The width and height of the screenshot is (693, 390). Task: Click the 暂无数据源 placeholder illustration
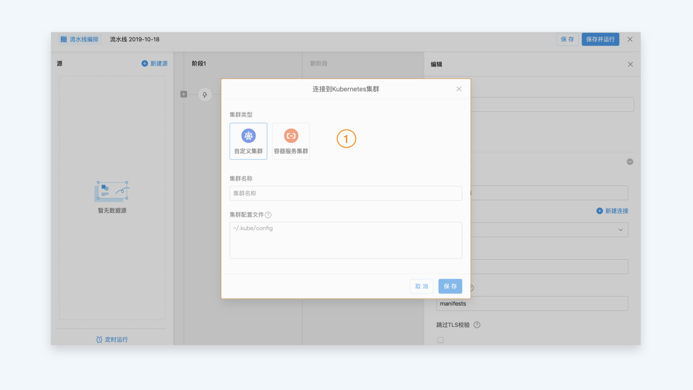click(112, 191)
